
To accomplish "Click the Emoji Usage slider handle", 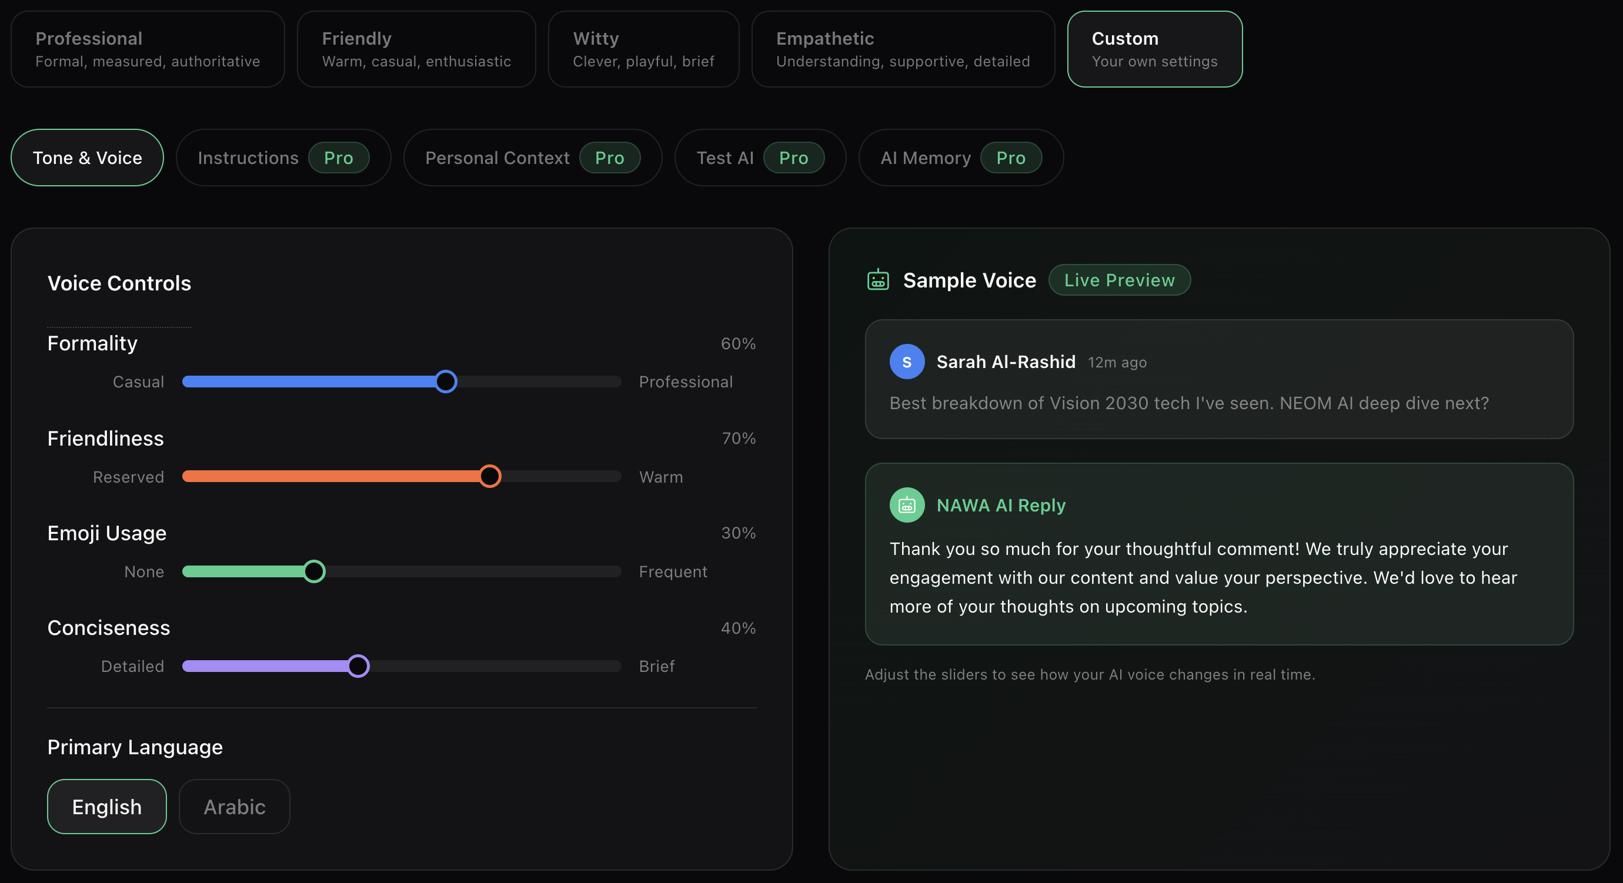I will [314, 571].
